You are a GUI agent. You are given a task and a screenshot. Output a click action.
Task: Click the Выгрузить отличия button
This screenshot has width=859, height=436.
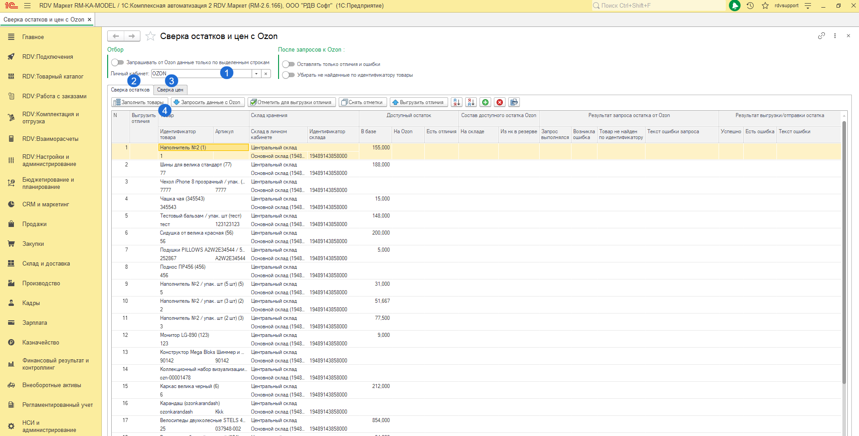click(x=418, y=102)
